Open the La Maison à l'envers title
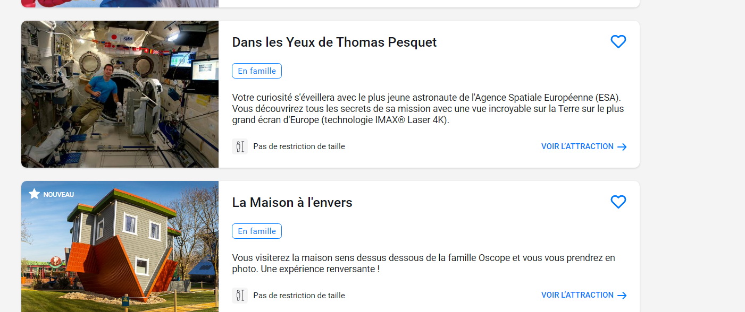The width and height of the screenshot is (745, 312). (292, 203)
